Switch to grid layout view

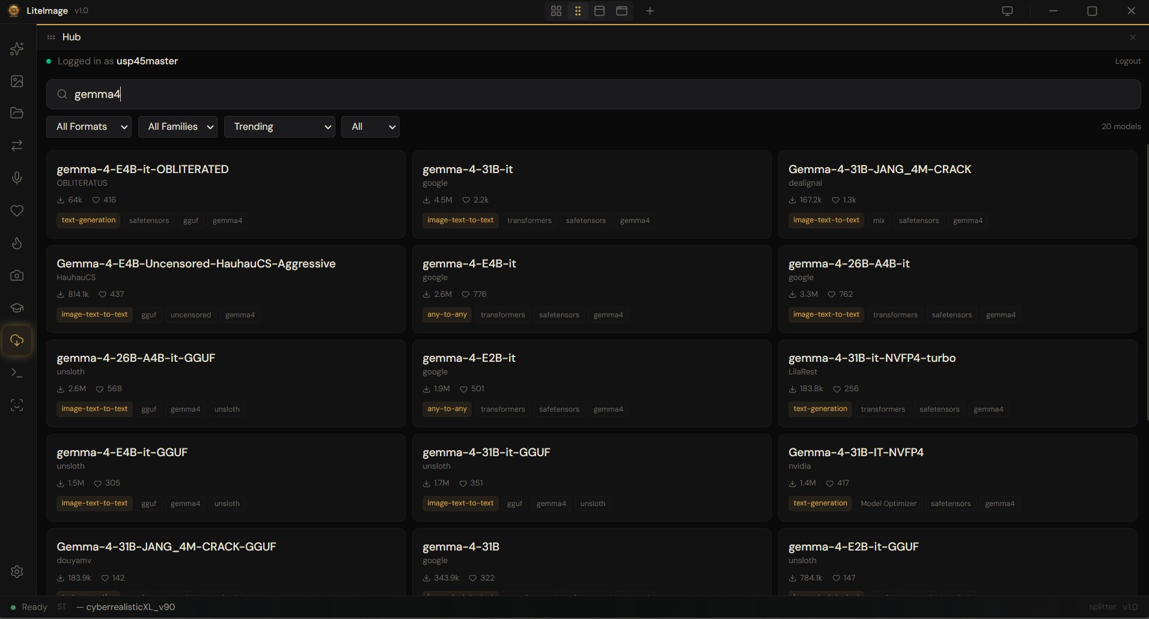pyautogui.click(x=556, y=11)
